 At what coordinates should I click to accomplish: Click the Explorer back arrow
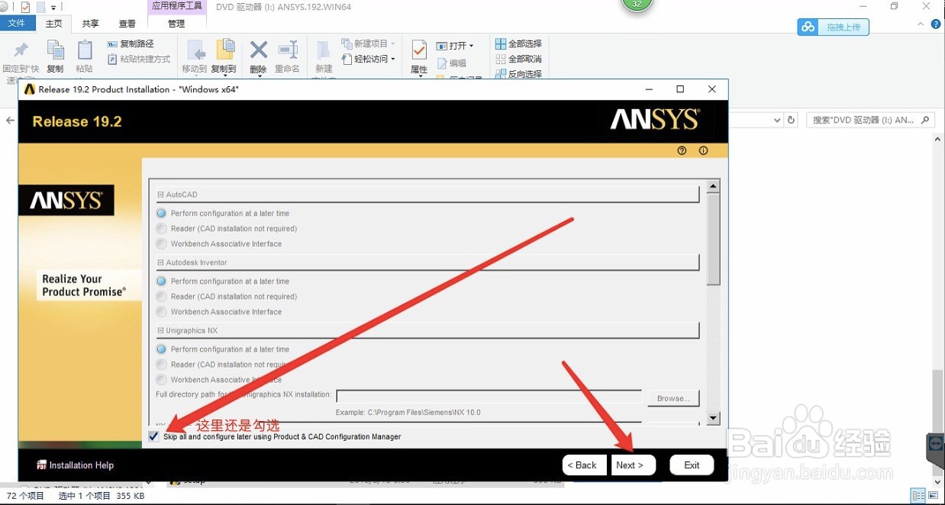(x=11, y=121)
